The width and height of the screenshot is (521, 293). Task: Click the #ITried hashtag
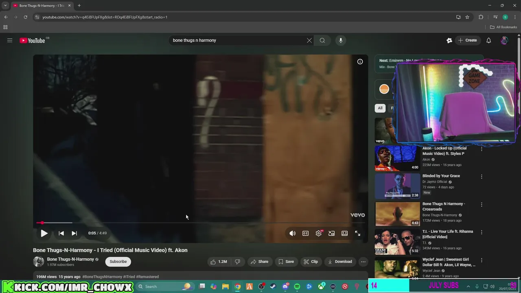[x=129, y=277]
